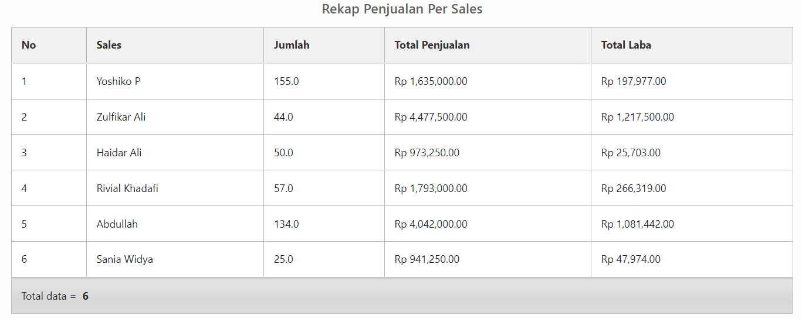Click the Rp 4,477,500.00 total sales value

(431, 117)
